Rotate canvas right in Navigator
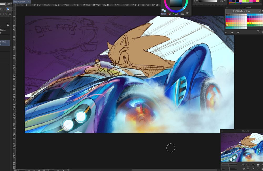The image size is (263, 171). coord(253,169)
